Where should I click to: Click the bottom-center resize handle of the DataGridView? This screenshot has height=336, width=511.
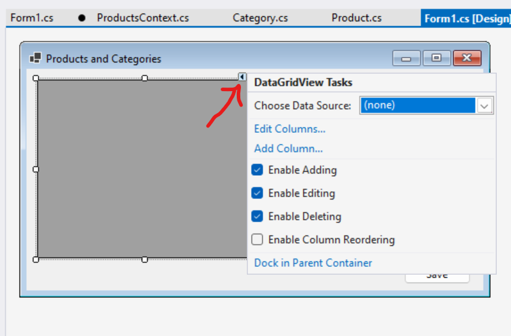[145, 259]
